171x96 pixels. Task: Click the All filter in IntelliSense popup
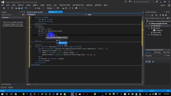pos(65,45)
